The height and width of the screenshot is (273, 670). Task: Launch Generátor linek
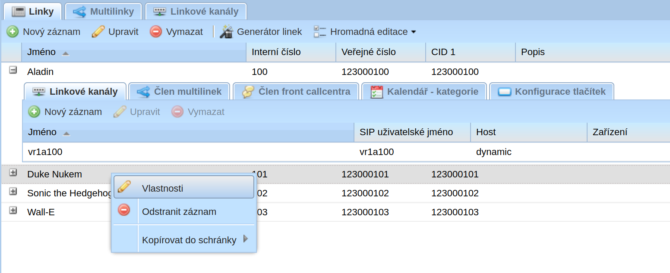[261, 32]
